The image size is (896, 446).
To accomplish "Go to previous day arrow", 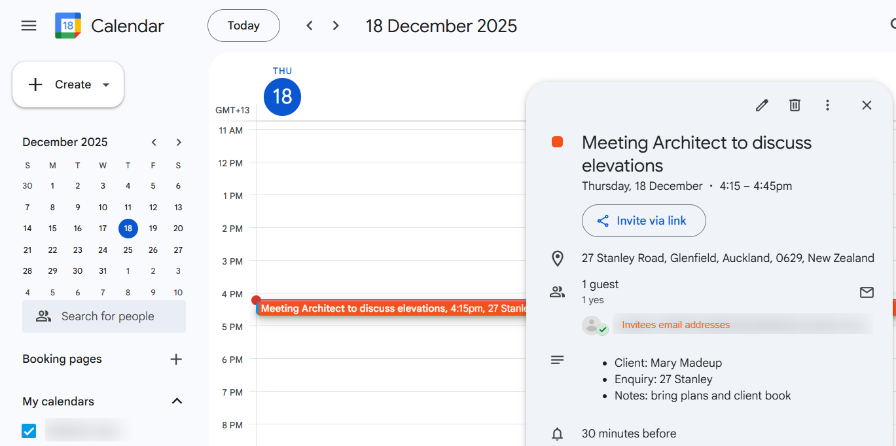I will click(310, 26).
